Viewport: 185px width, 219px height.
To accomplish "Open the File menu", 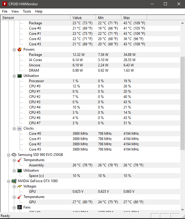I will coord(5,11).
